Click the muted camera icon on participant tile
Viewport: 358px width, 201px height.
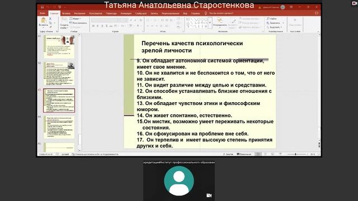click(x=209, y=195)
